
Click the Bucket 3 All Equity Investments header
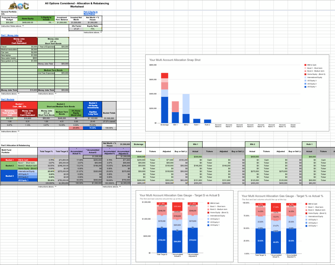pyautogui.click(x=92, y=105)
